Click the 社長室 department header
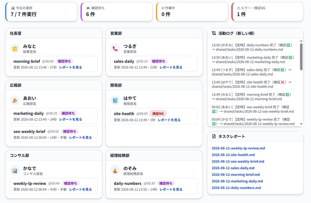 coord(54,33)
